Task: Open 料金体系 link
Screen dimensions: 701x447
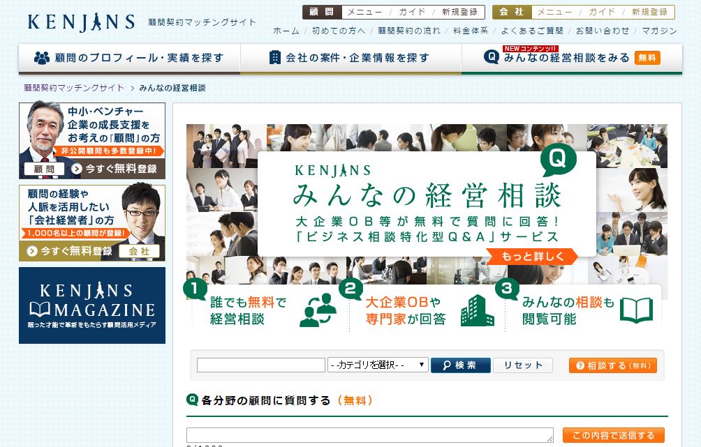Action: coord(471,31)
